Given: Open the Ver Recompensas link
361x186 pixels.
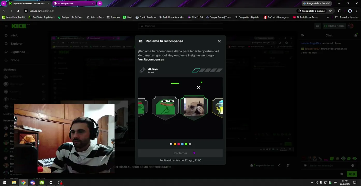Looking at the screenshot, I should pyautogui.click(x=151, y=59).
